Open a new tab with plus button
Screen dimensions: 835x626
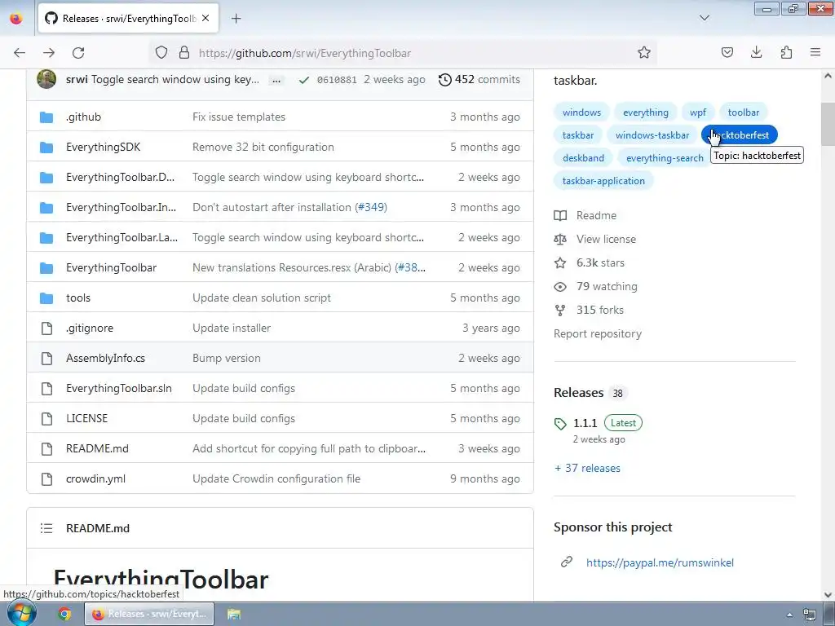point(236,19)
